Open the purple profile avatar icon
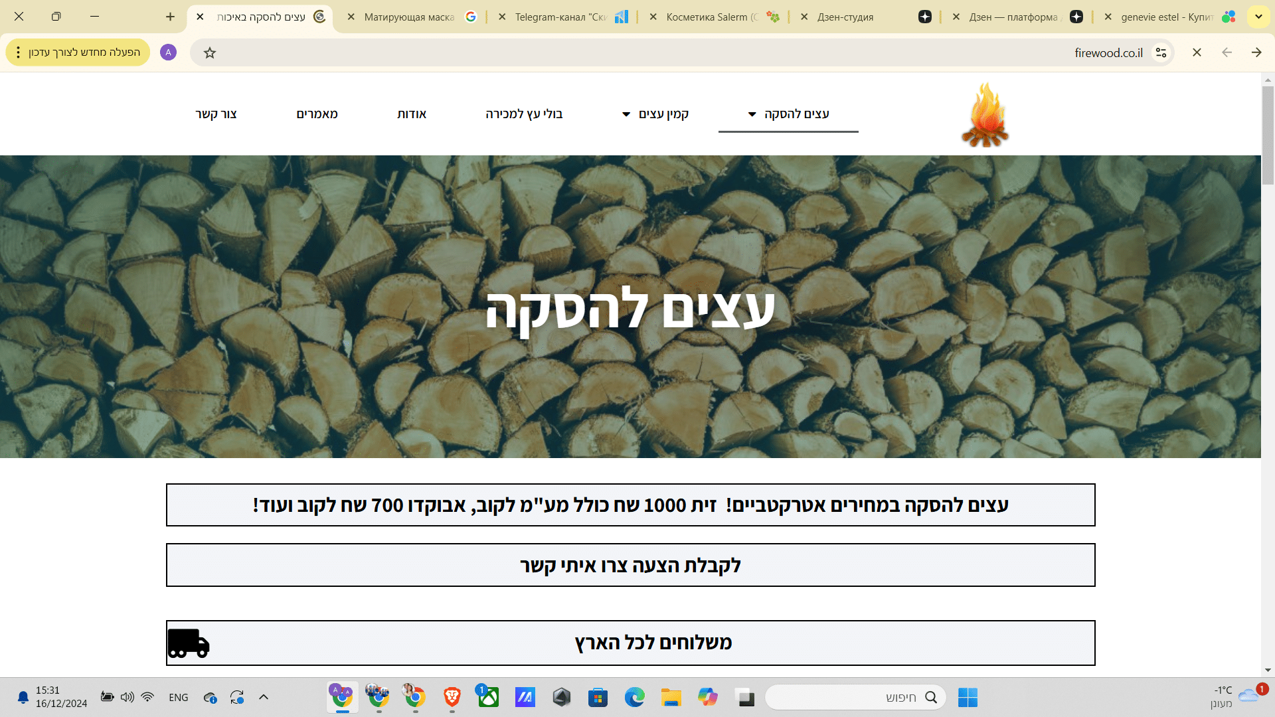The height and width of the screenshot is (717, 1275). pyautogui.click(x=168, y=52)
